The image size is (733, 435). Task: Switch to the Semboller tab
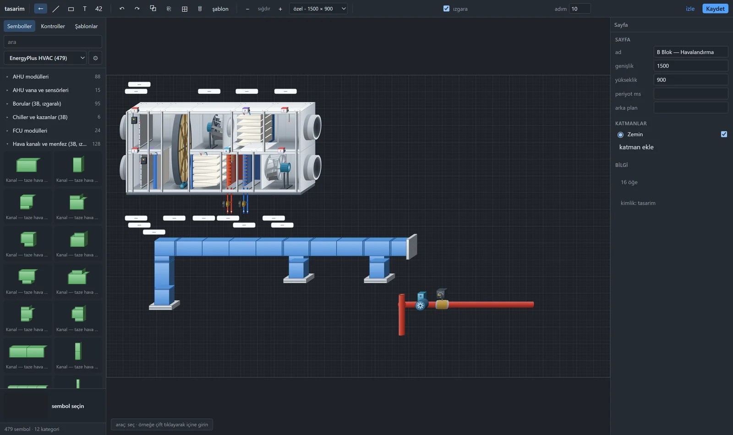(x=20, y=26)
